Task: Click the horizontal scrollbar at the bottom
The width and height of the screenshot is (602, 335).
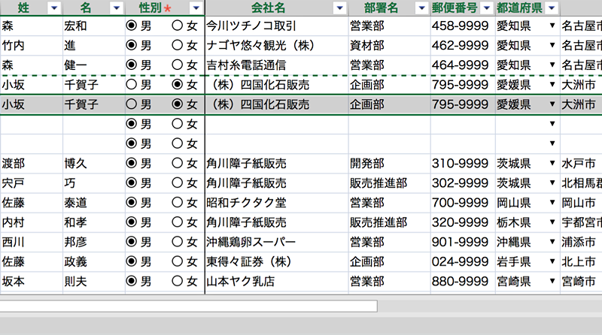Action: [x=188, y=306]
